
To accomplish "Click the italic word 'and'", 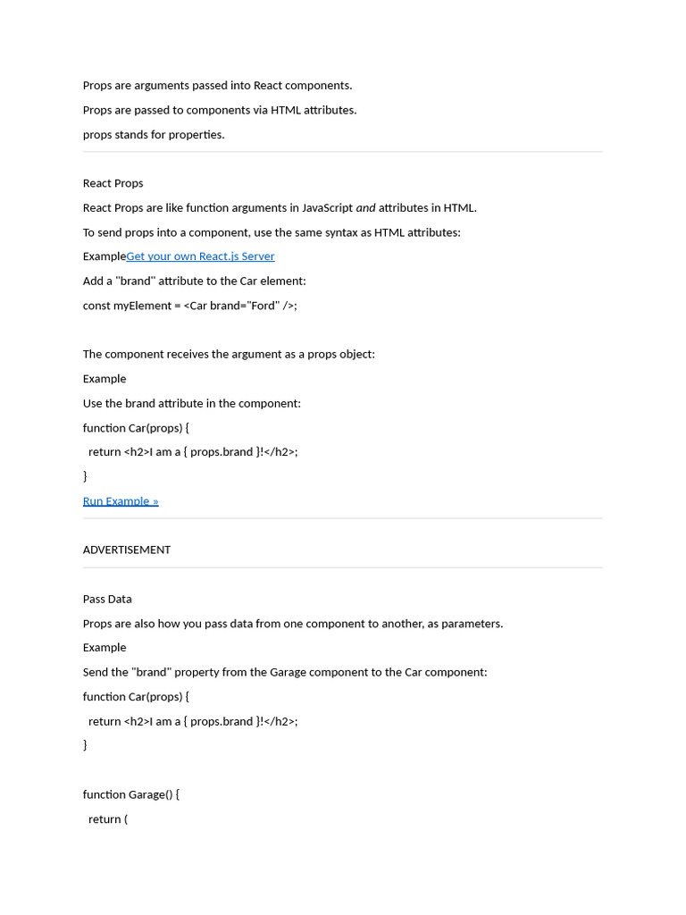I will pyautogui.click(x=365, y=208).
